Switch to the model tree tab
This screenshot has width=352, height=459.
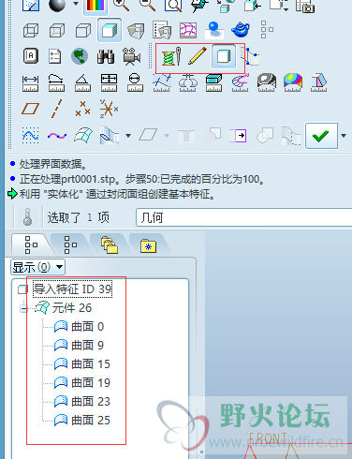[31, 244]
